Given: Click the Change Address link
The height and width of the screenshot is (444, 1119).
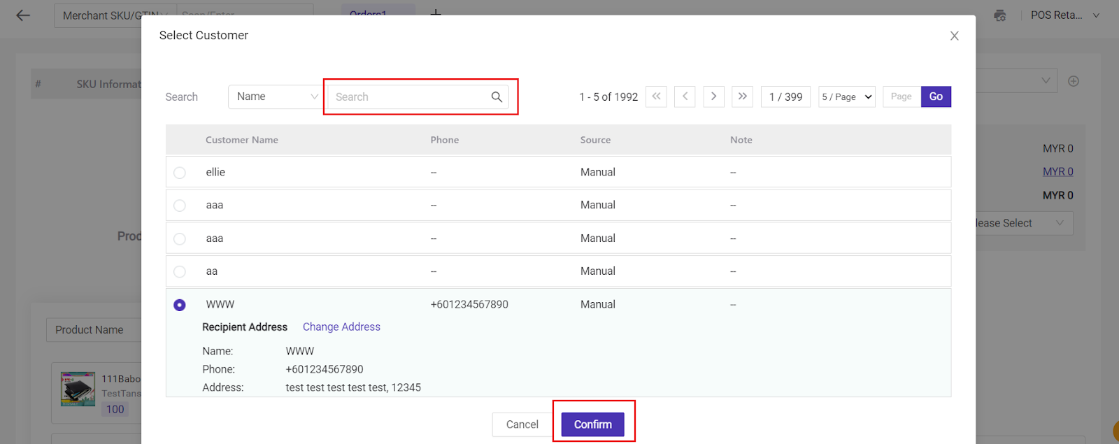Looking at the screenshot, I should [x=341, y=327].
